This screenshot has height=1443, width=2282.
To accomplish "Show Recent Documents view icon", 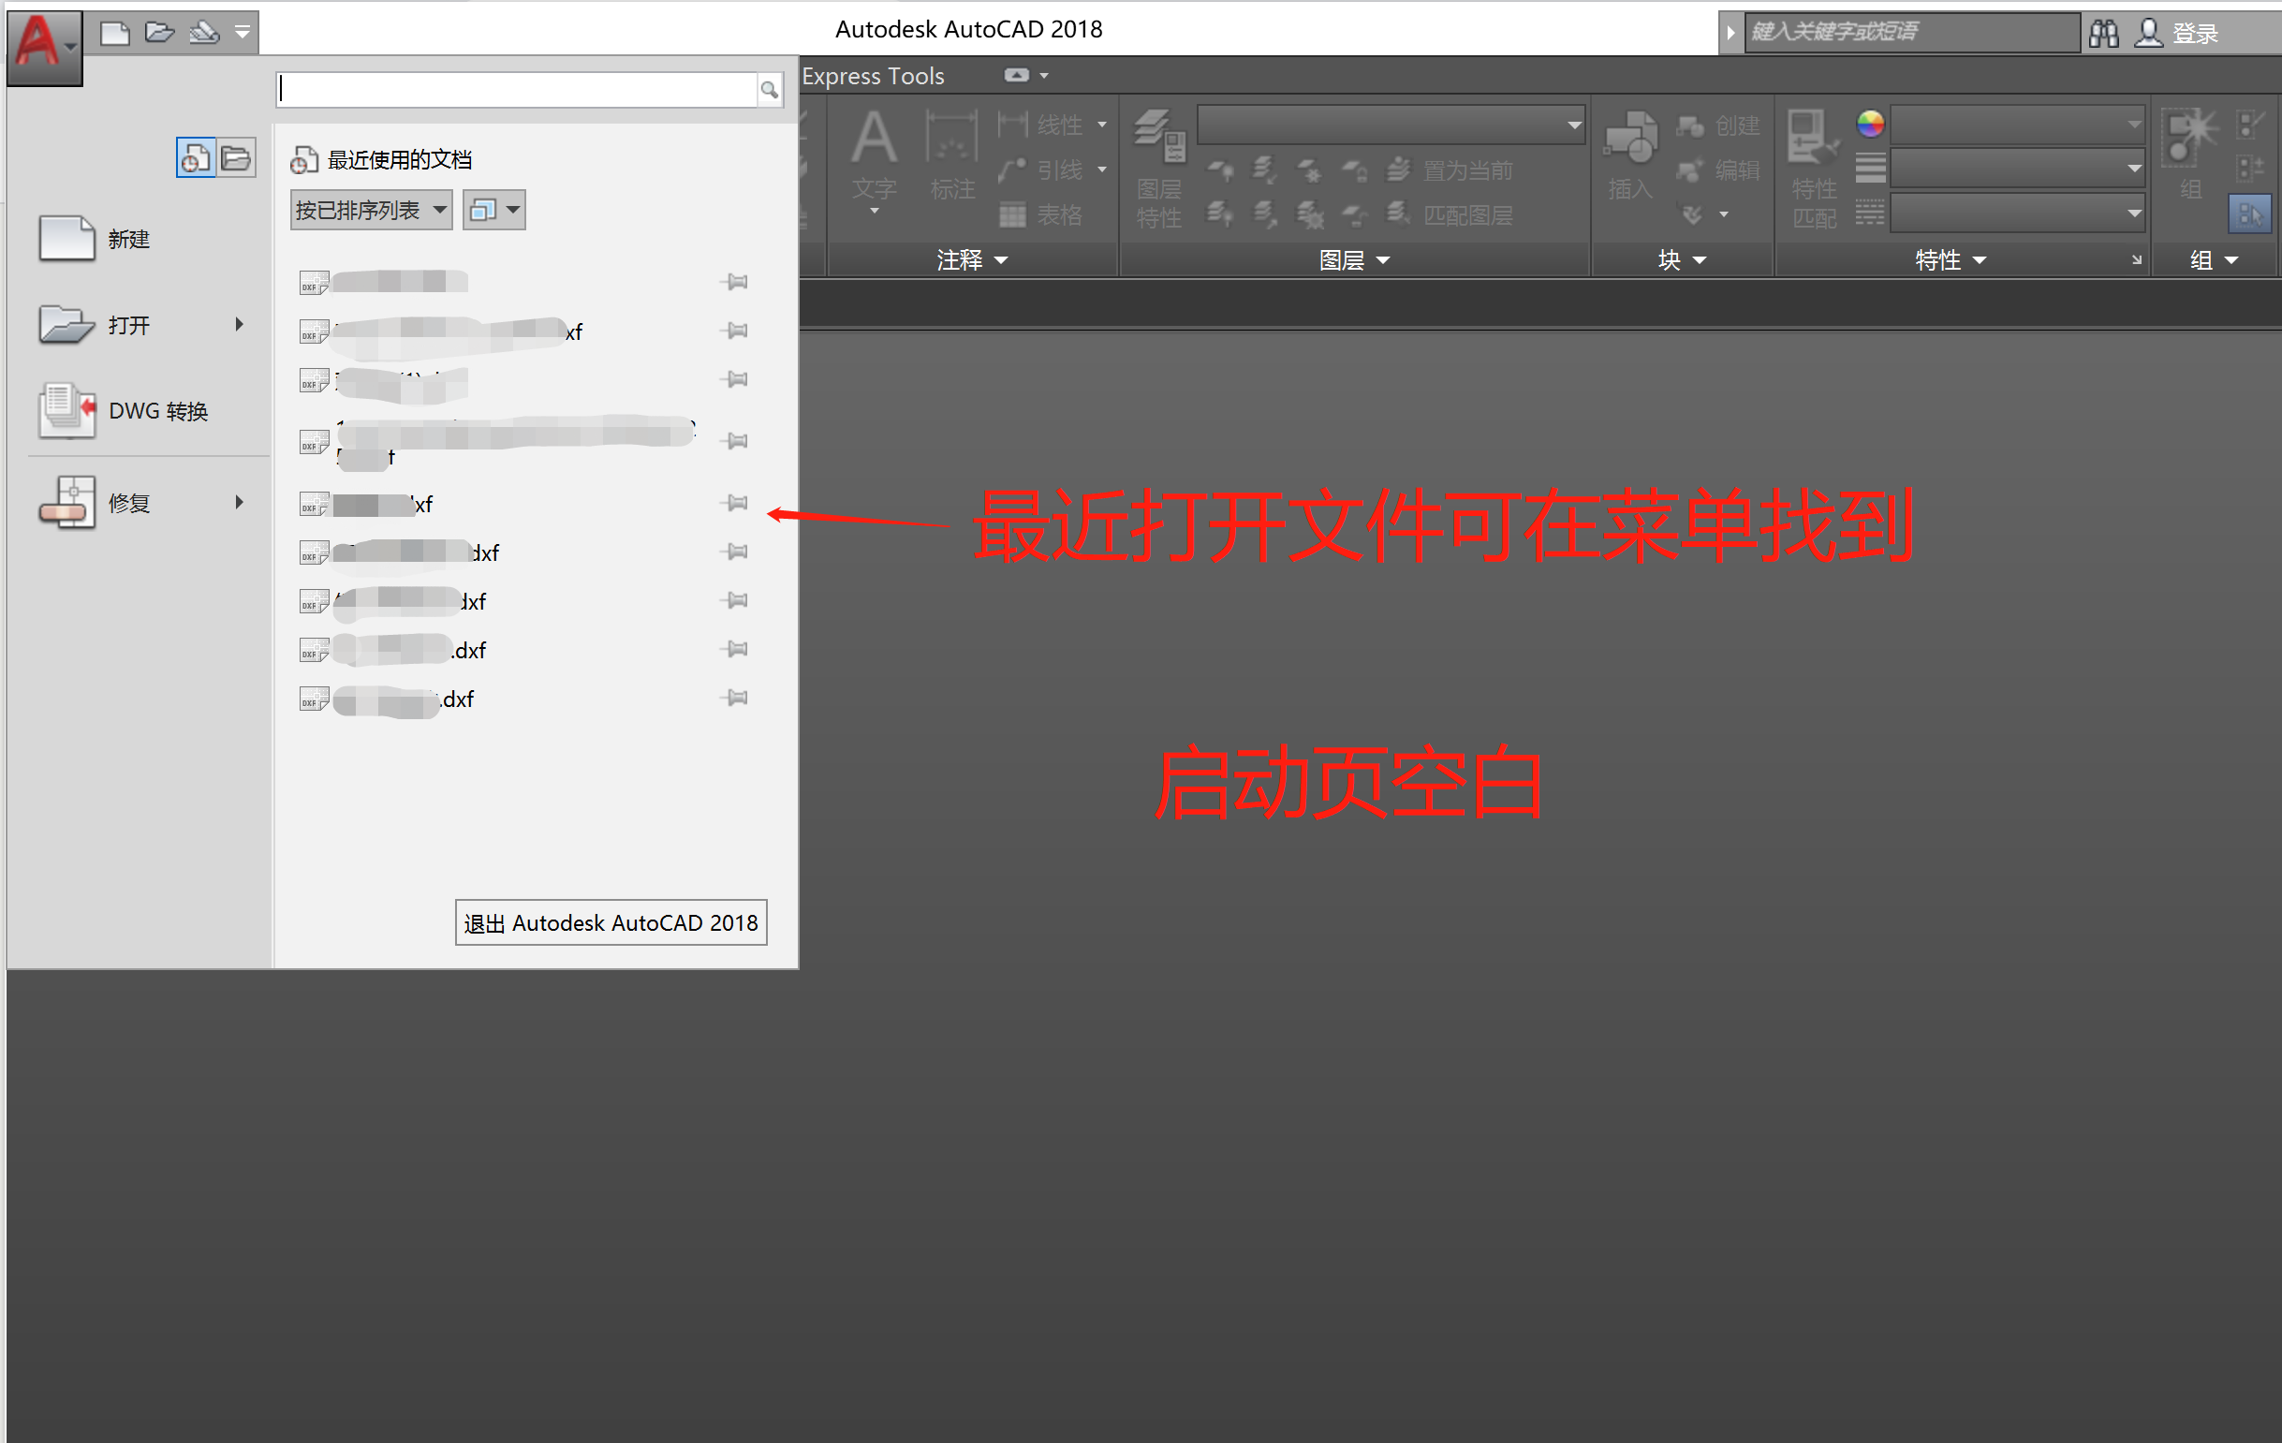I will point(195,157).
